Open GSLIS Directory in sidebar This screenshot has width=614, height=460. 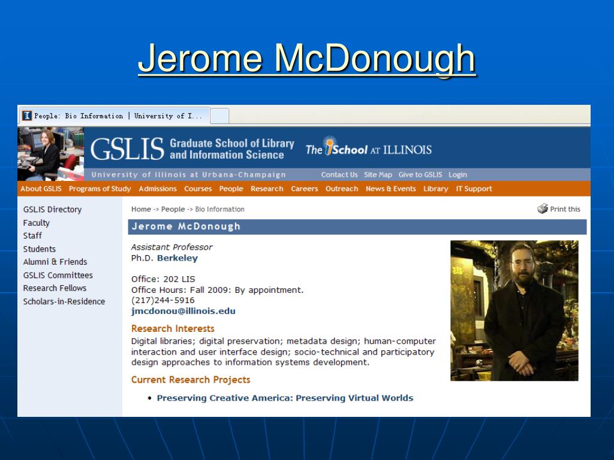click(x=53, y=210)
